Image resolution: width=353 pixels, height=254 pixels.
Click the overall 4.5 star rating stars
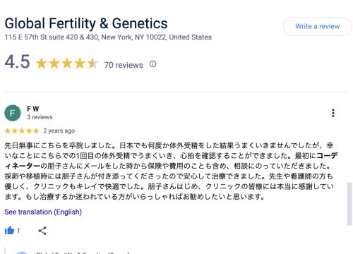[67, 63]
